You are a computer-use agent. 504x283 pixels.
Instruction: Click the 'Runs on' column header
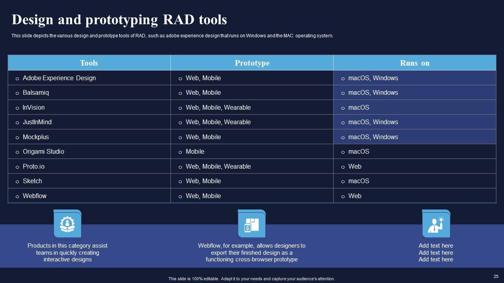(415, 63)
